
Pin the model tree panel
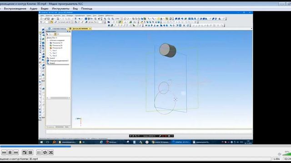[x=68, y=31]
